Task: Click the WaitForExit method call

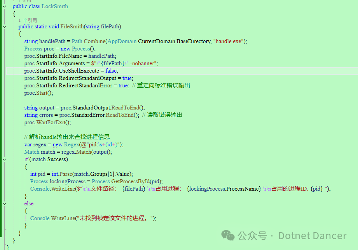Action: click(51, 122)
